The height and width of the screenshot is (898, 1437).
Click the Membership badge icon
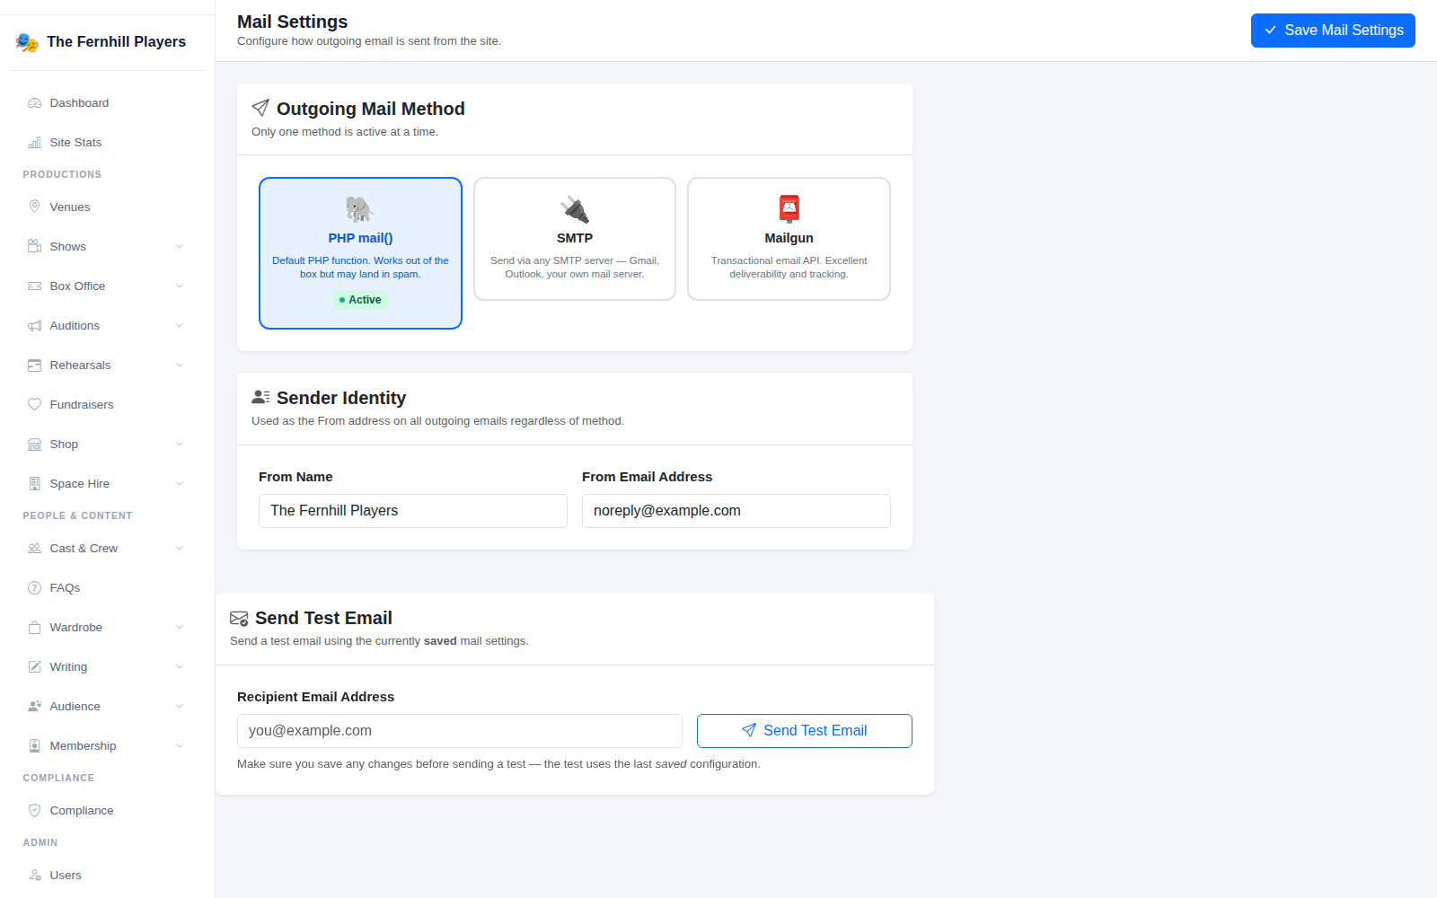tap(34, 746)
